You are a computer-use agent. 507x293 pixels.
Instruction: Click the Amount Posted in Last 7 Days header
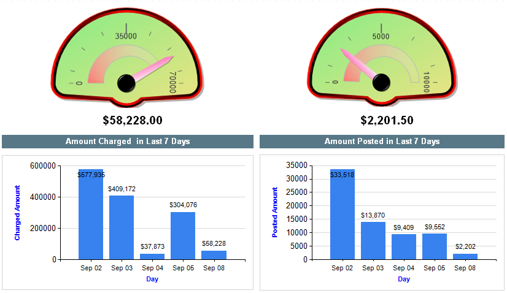point(382,142)
